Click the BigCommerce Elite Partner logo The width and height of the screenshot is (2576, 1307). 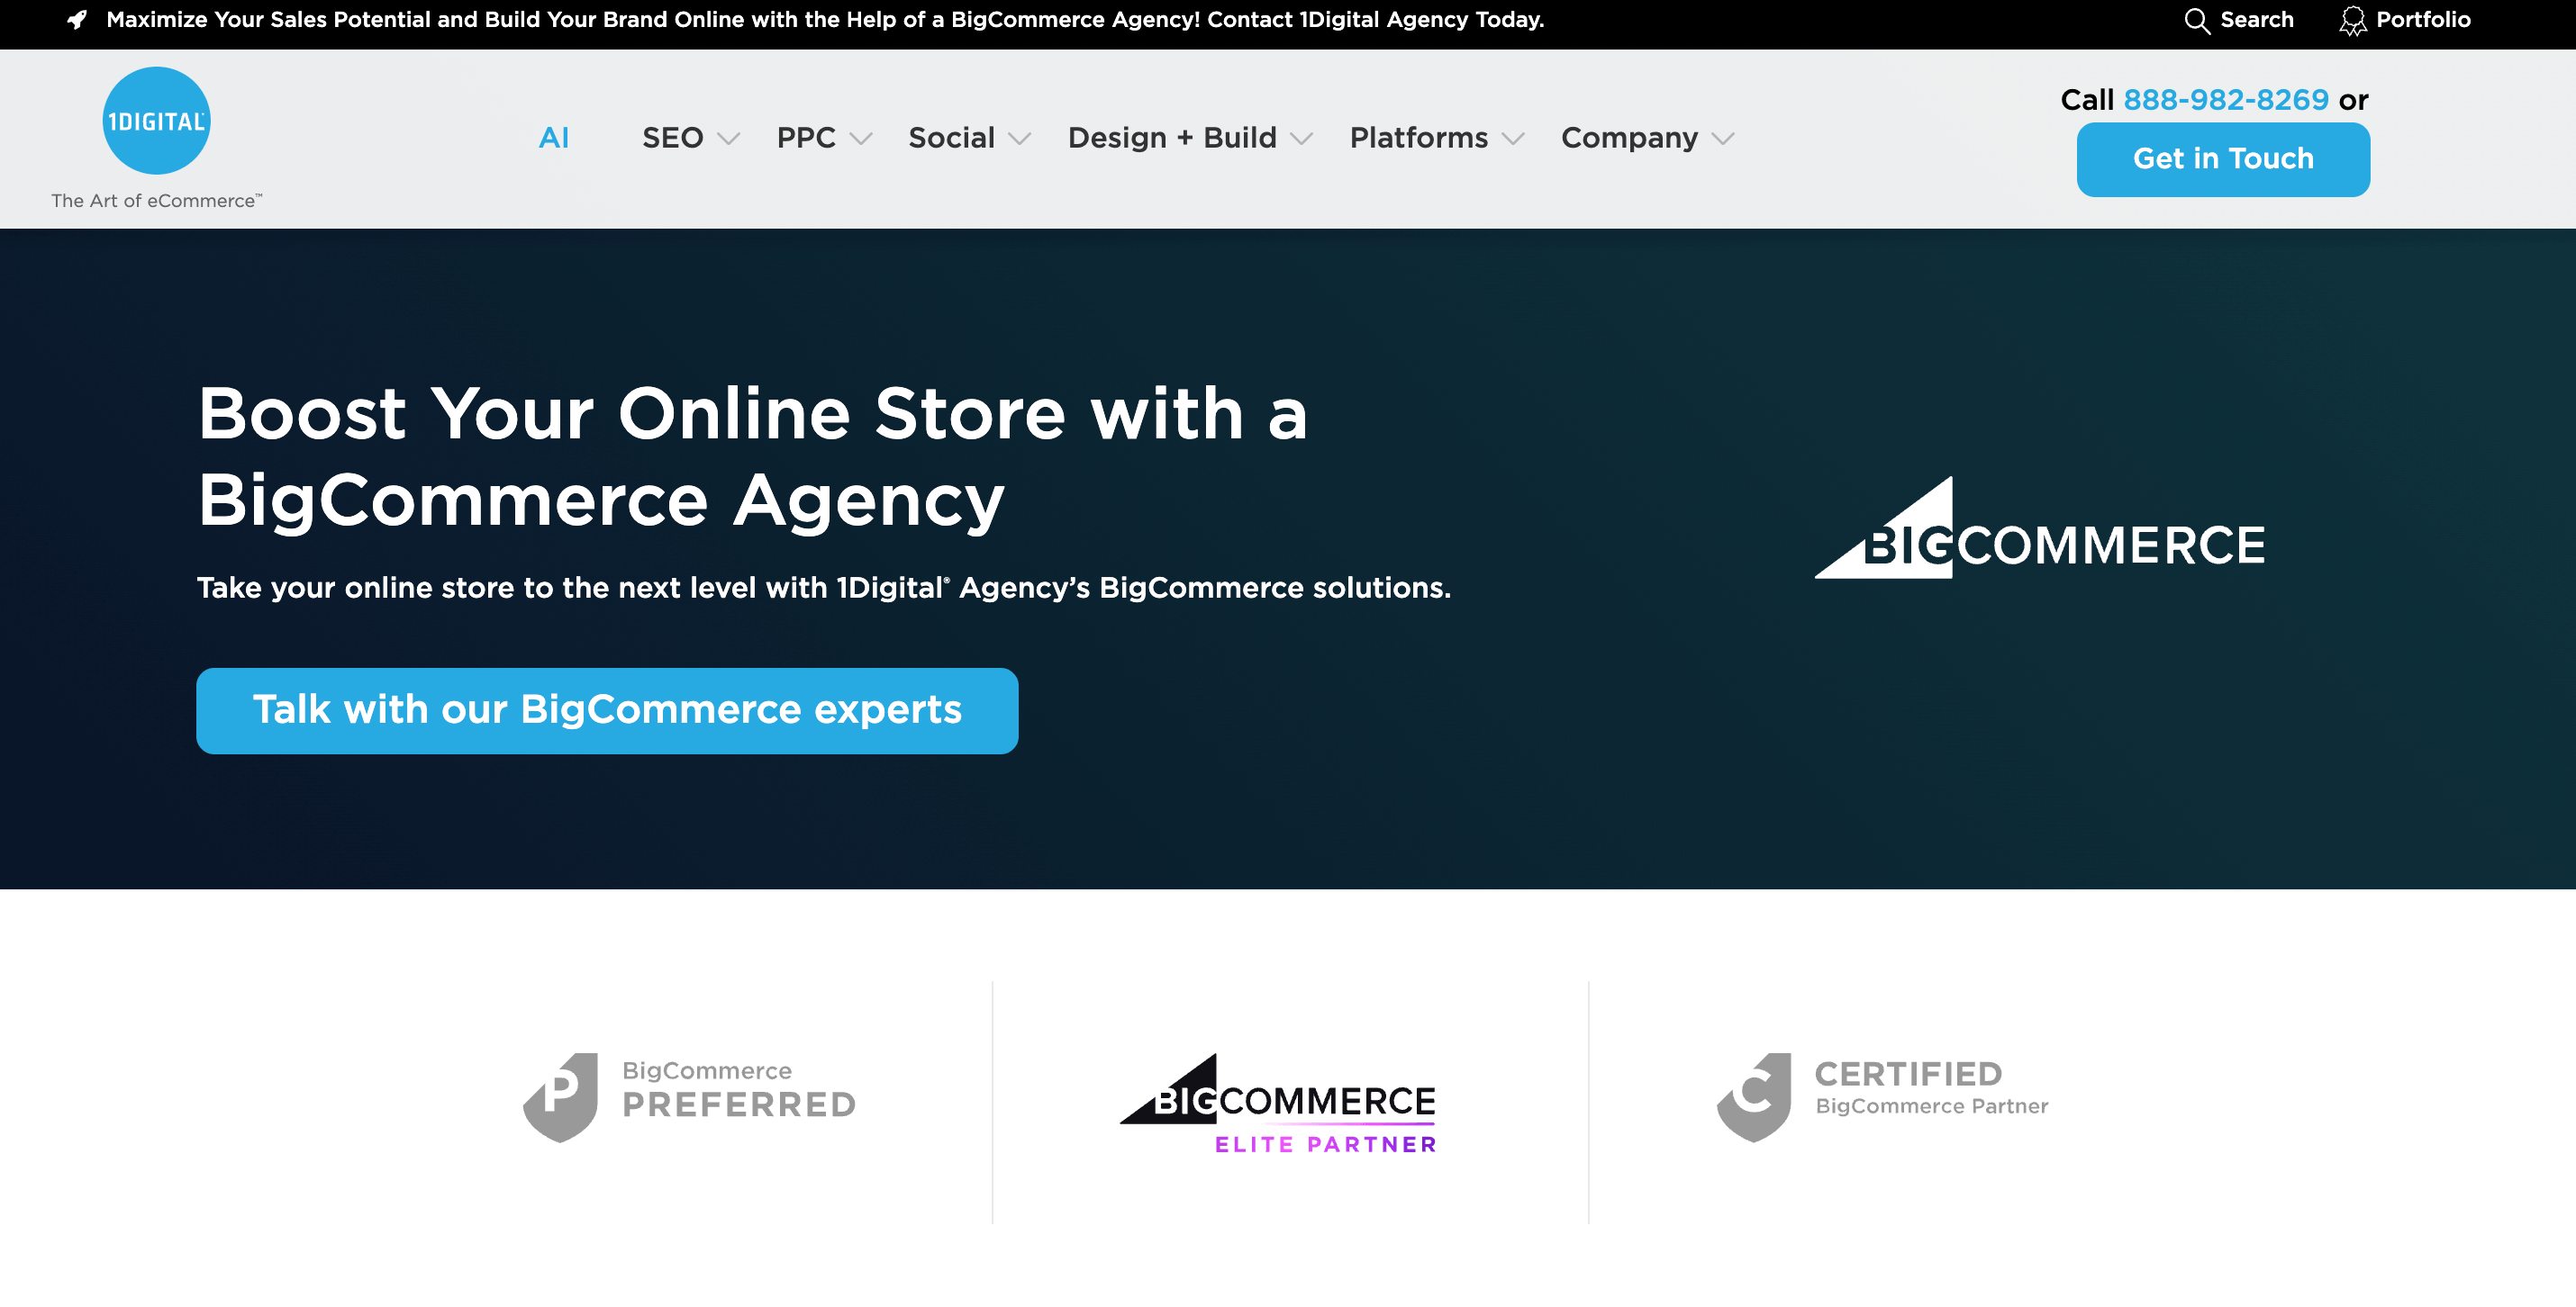click(1277, 1104)
